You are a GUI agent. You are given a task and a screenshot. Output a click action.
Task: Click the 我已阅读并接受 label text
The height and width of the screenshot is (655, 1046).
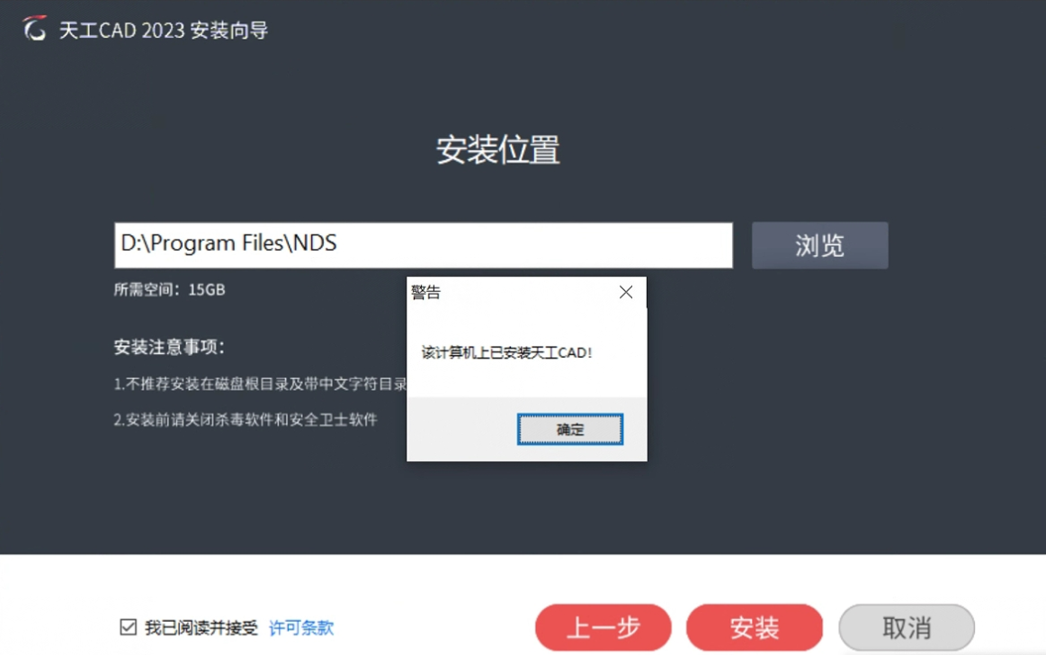click(x=201, y=628)
